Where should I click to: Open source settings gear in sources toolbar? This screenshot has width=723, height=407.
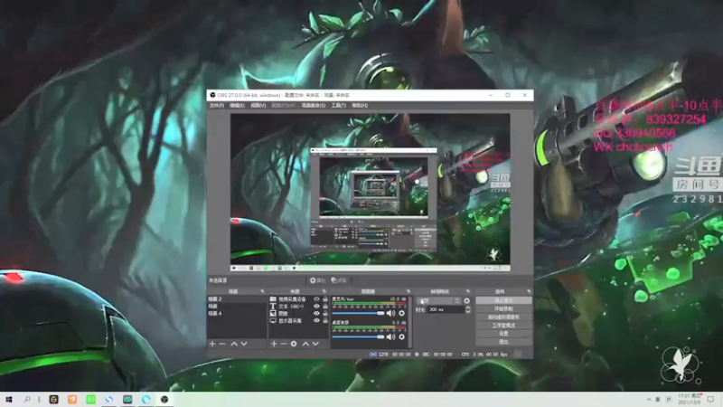294,344
